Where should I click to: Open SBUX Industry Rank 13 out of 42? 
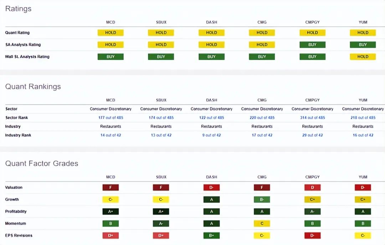coord(161,135)
